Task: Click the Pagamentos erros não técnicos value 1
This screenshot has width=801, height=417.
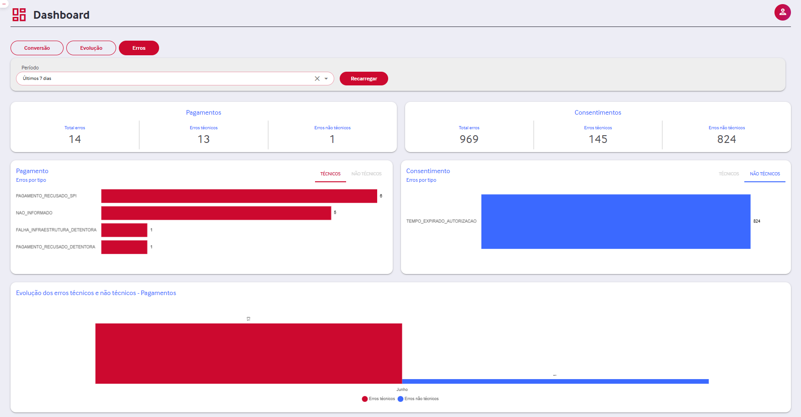Action: pyautogui.click(x=332, y=139)
